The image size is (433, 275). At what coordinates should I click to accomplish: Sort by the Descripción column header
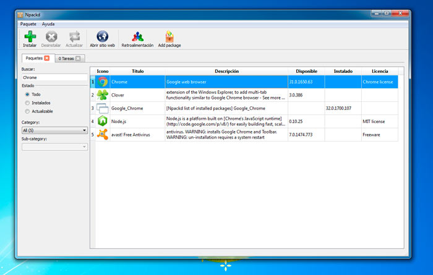pyautogui.click(x=226, y=71)
